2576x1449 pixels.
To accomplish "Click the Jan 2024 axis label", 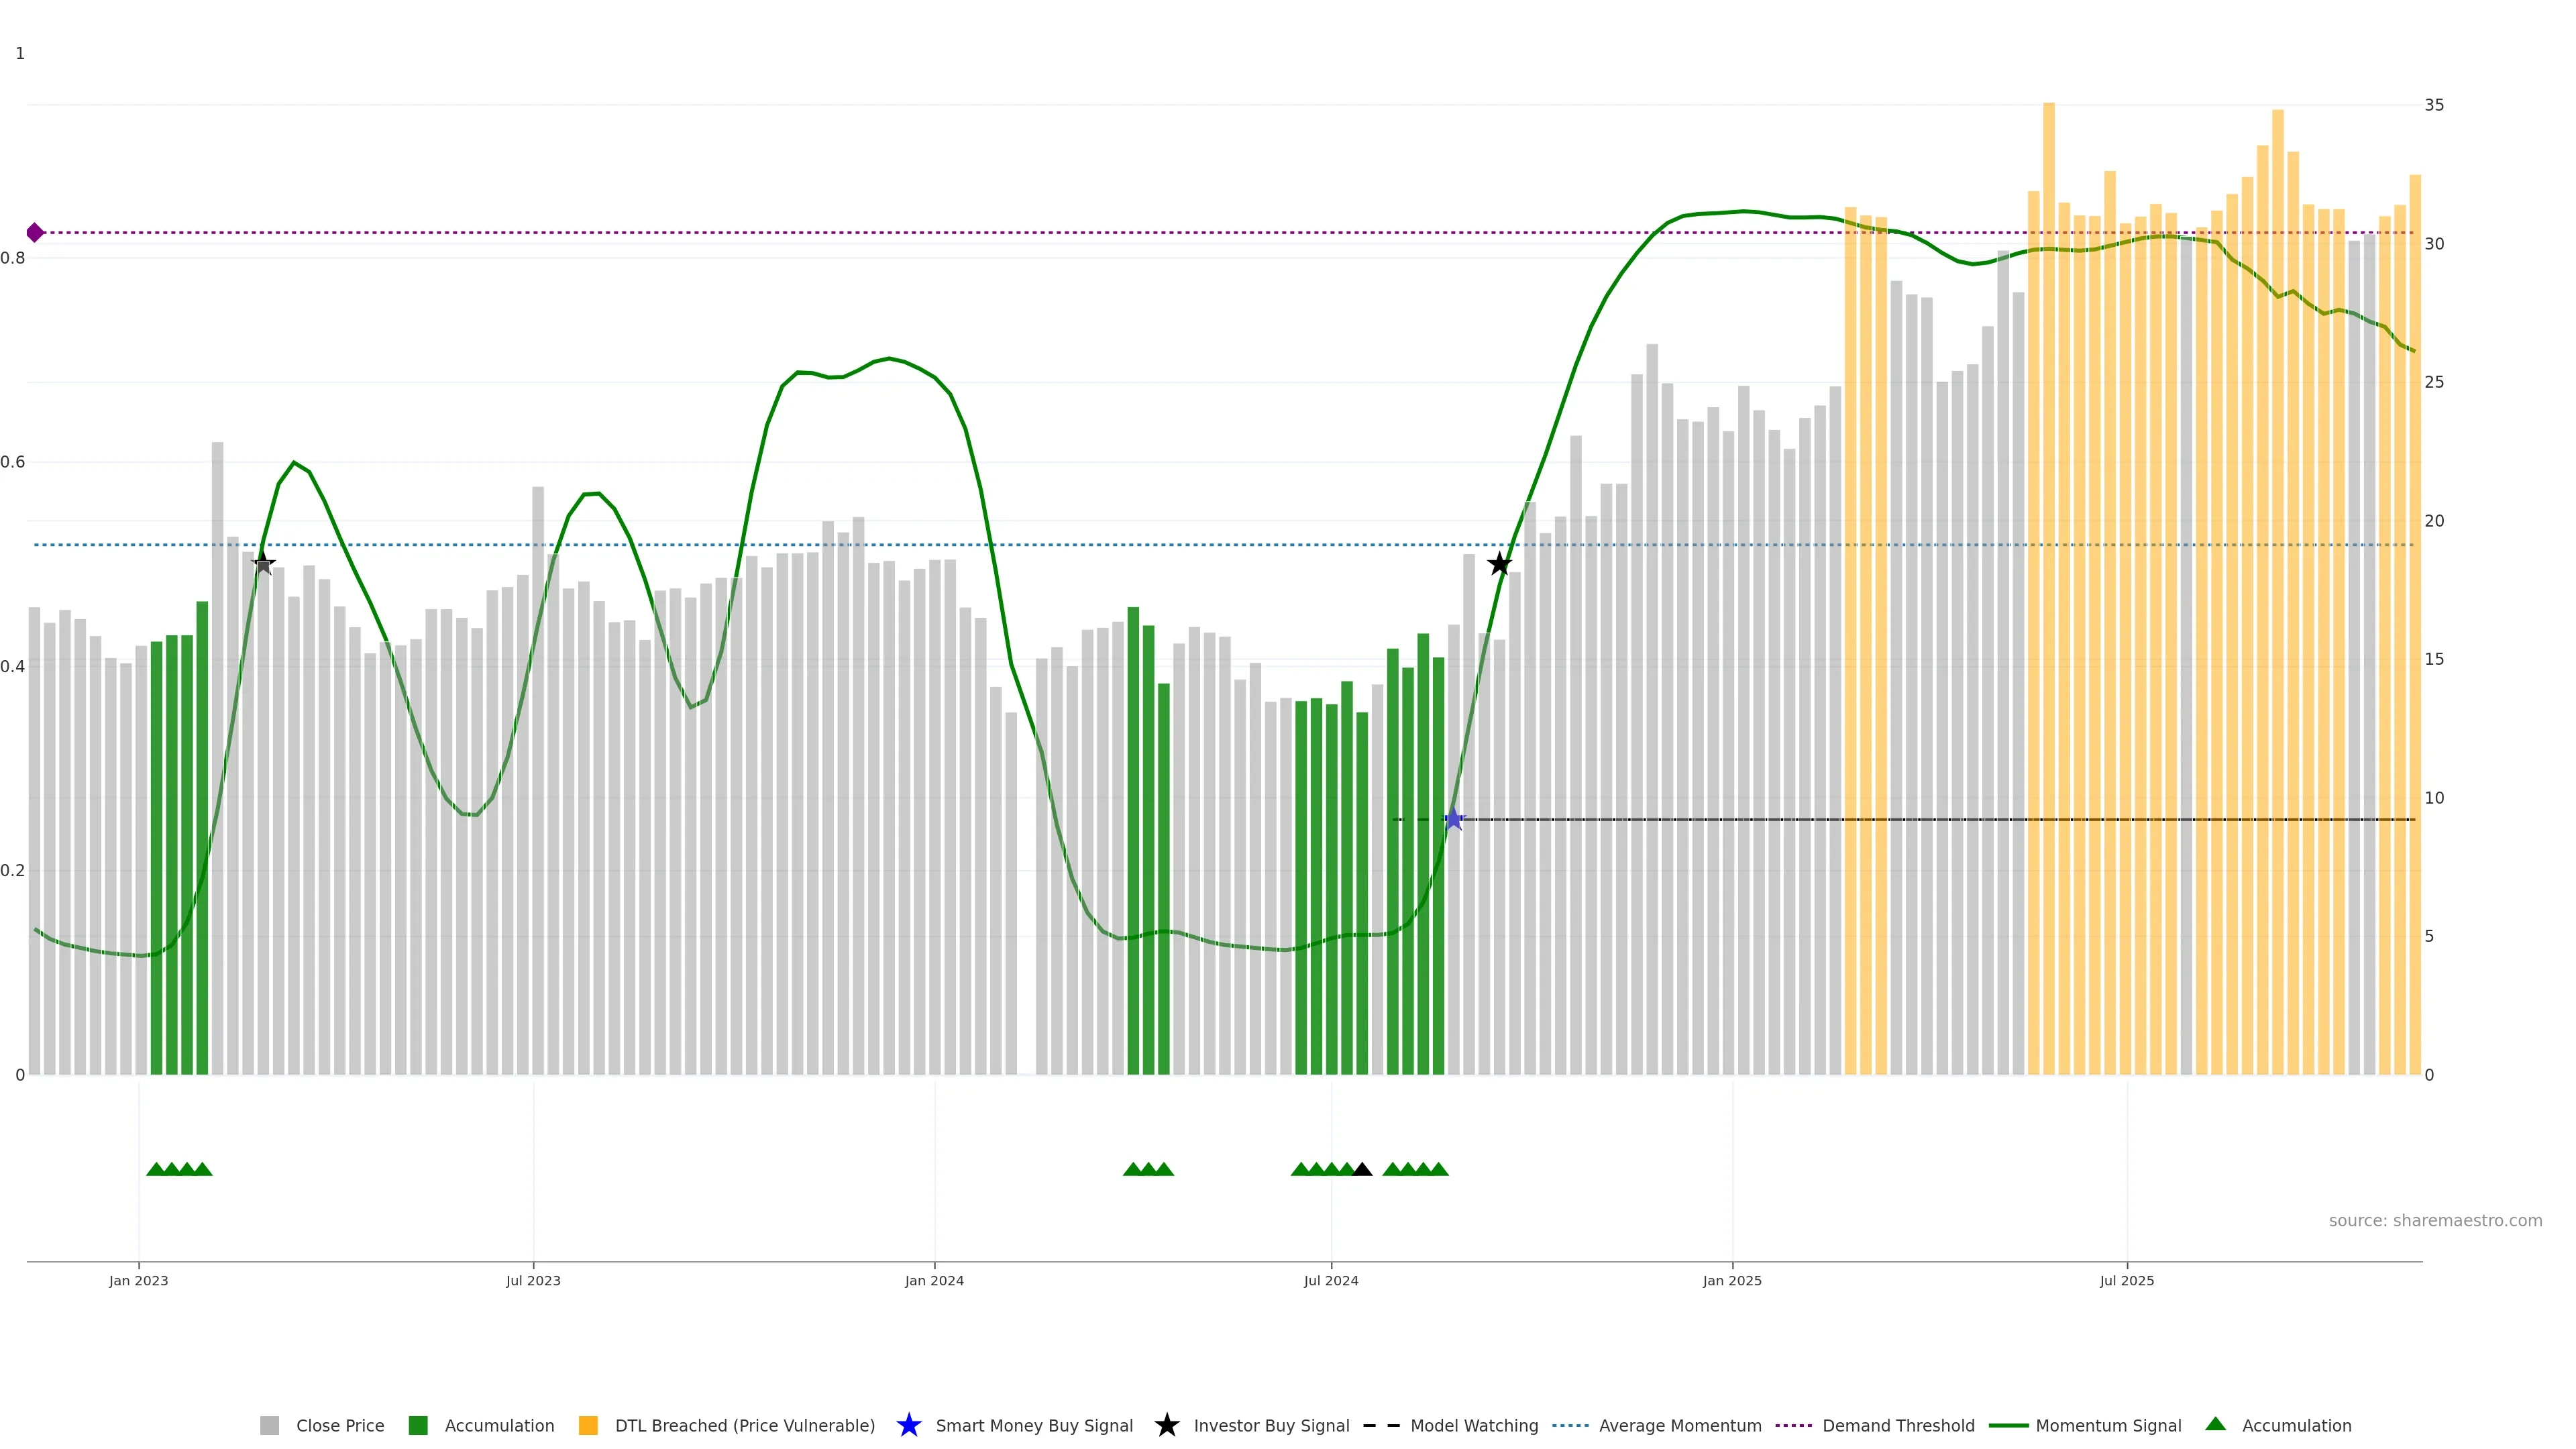I will 934,1281.
